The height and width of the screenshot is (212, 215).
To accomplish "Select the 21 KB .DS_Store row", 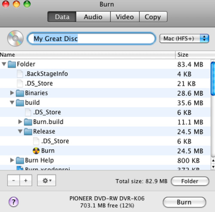I will click(105, 83).
